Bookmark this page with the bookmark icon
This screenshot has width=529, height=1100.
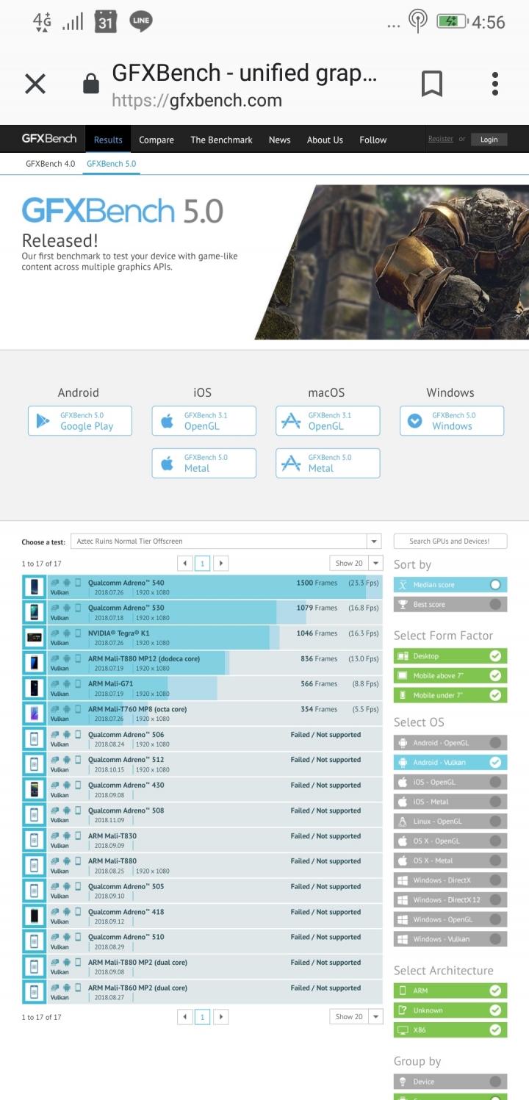[432, 85]
